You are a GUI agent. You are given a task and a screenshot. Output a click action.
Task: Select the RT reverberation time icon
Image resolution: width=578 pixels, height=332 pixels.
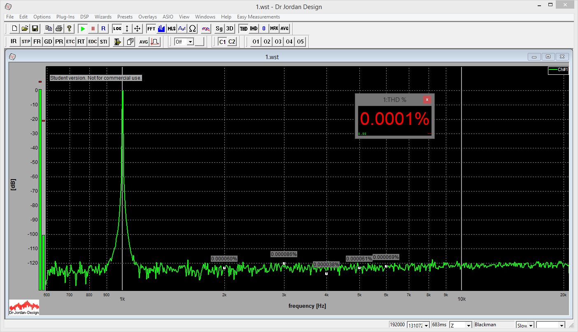tap(81, 41)
